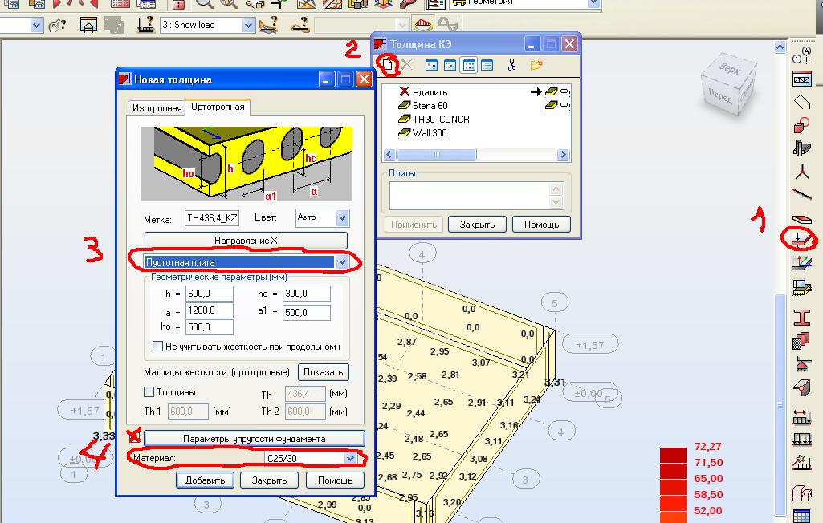
Task: Enable the 'Толщины' checkbox
Action: 149,392
